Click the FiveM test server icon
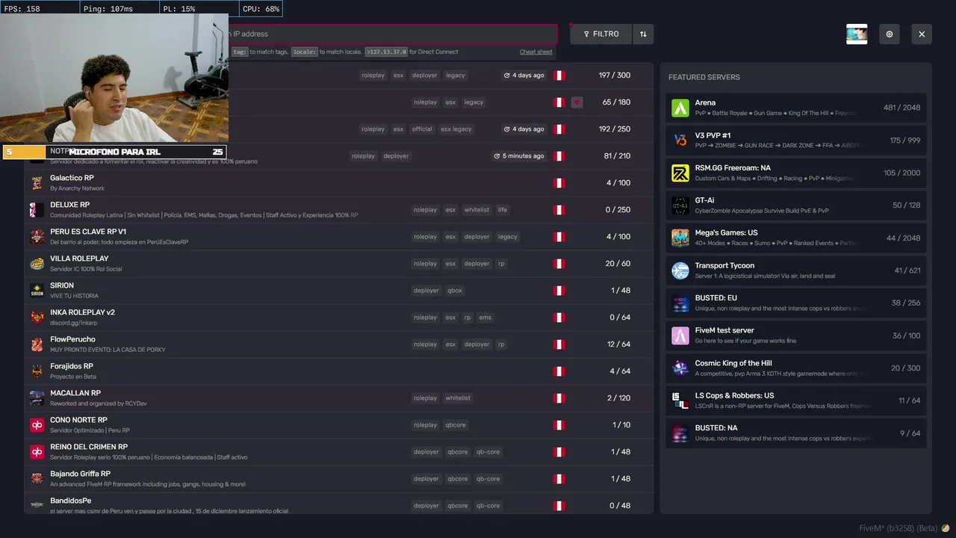956x538 pixels. pyautogui.click(x=680, y=336)
